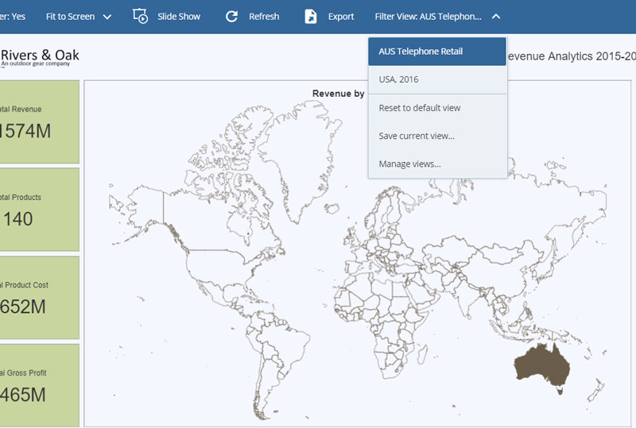Toggle the 'Yes' setting in the toolbar
This screenshot has height=428, width=636.
click(14, 16)
